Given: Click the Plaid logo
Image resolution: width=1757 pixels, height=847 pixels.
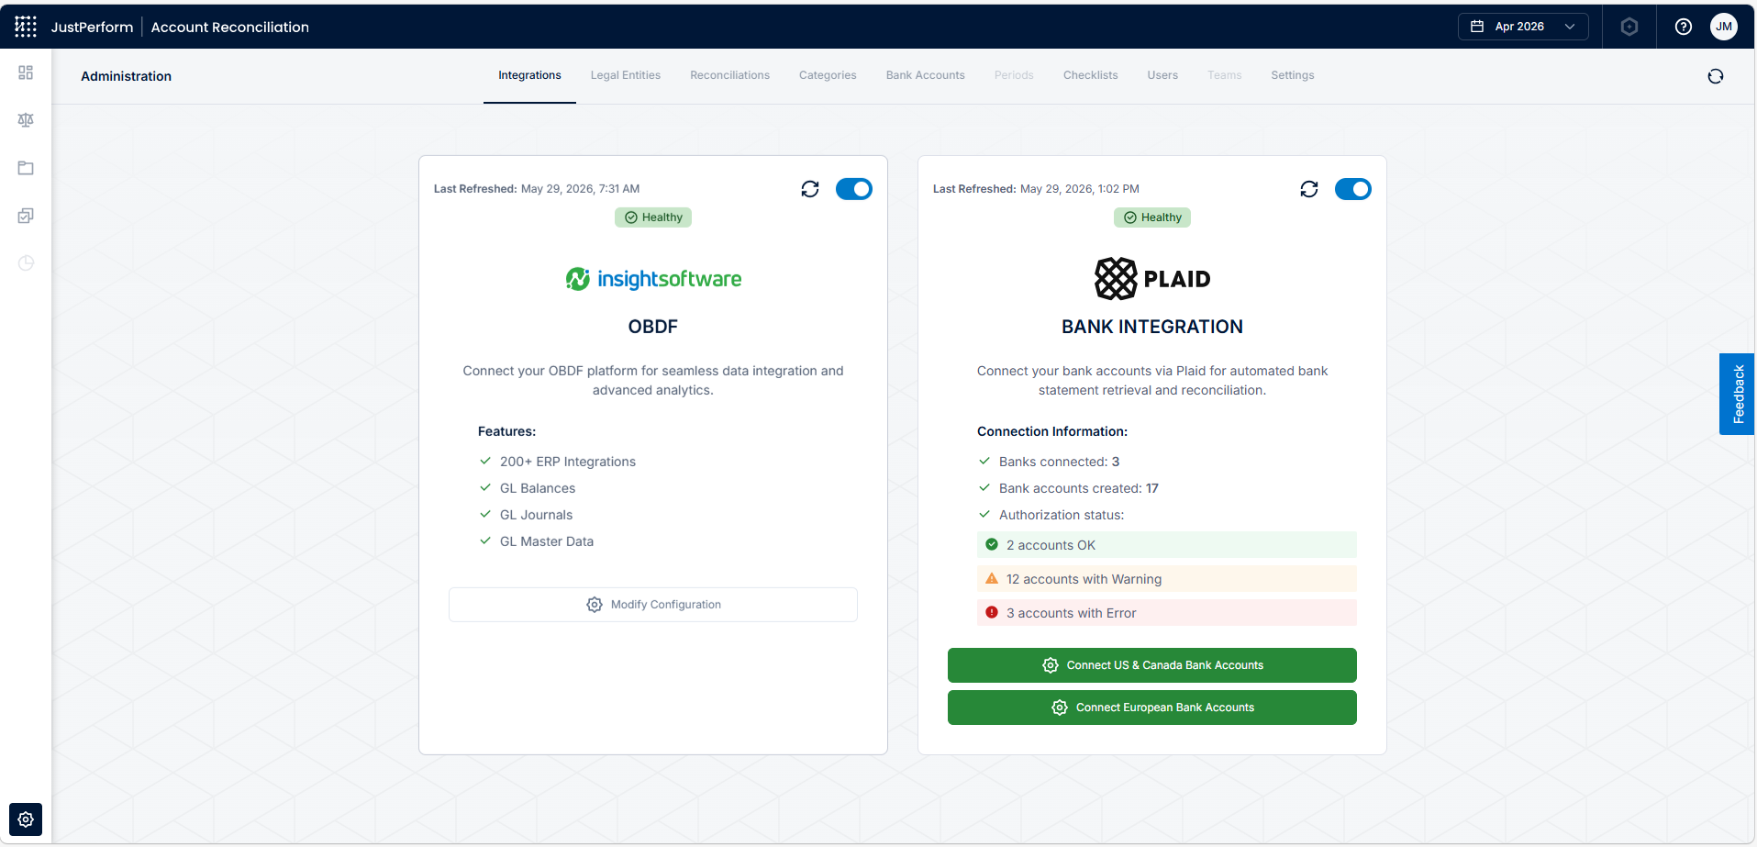Looking at the screenshot, I should point(1152,279).
